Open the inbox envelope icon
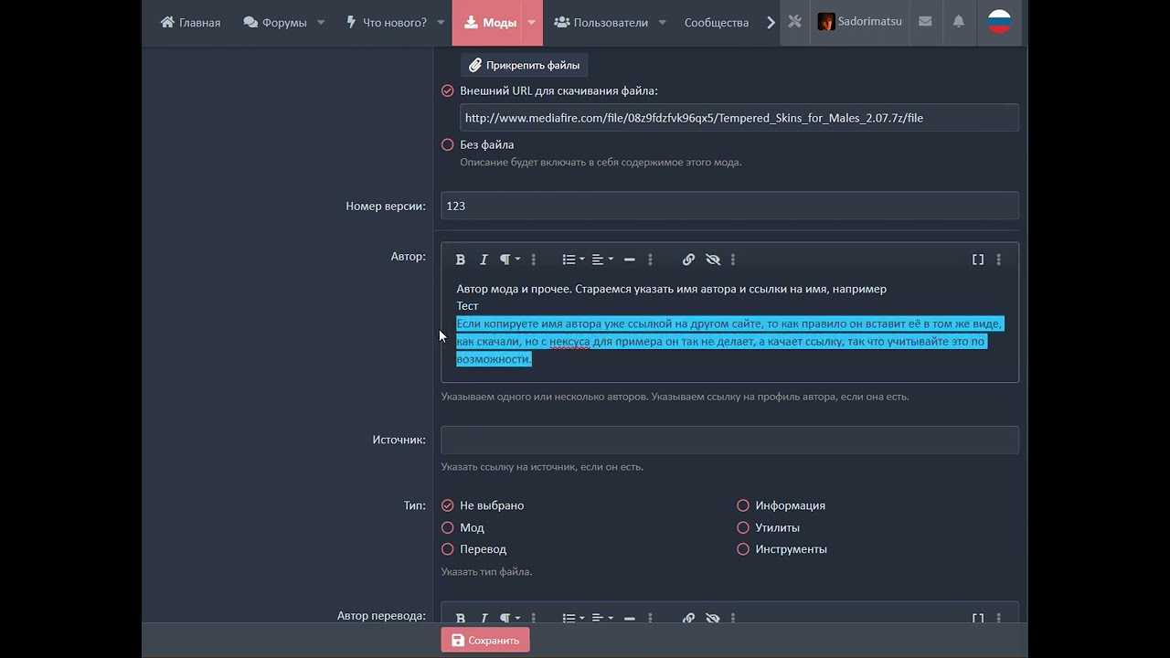1170x658 pixels. coord(925,22)
